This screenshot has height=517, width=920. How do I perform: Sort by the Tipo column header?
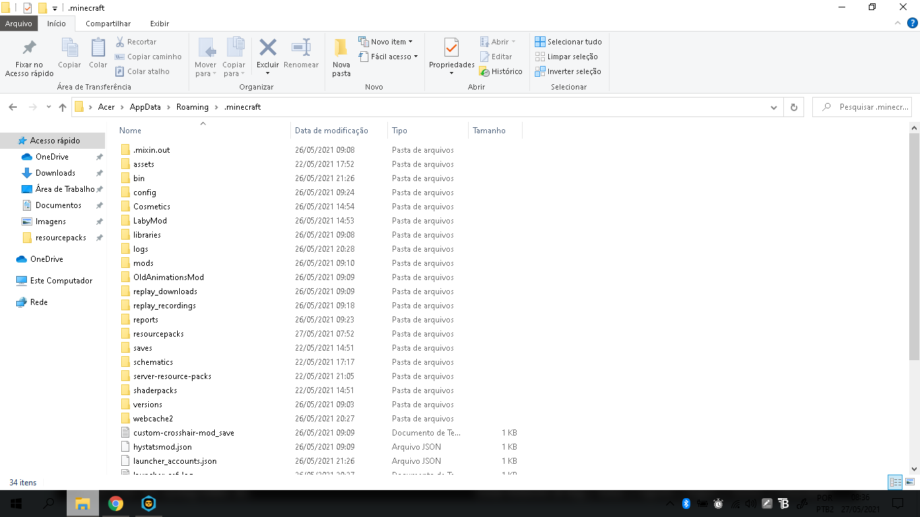[428, 131]
